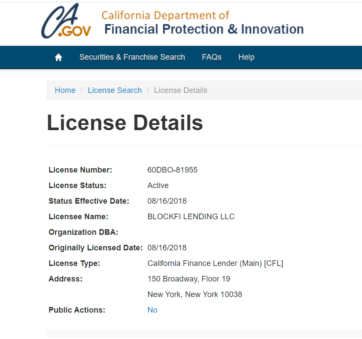This screenshot has width=362, height=339.
Task: Select the license number 60DBO-81955
Action: (172, 170)
